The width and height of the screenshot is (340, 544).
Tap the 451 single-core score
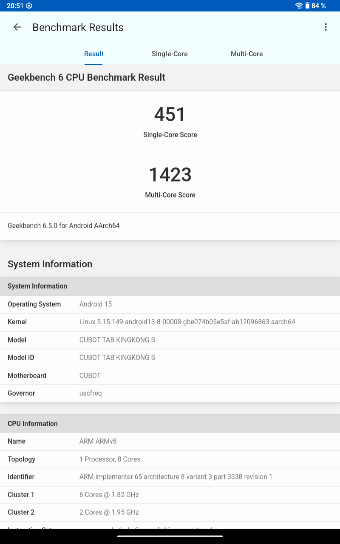[x=170, y=115]
